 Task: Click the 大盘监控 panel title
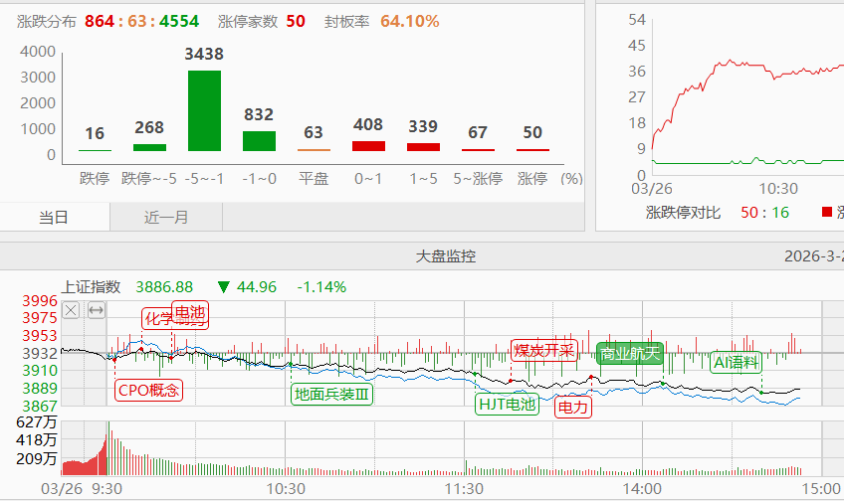pyautogui.click(x=445, y=256)
